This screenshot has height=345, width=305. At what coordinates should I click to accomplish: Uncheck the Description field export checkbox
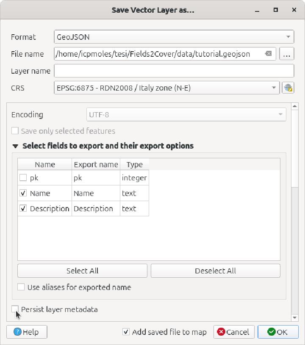click(23, 208)
